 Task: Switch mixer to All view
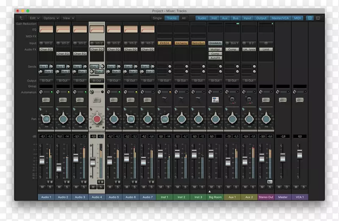tap(184, 18)
